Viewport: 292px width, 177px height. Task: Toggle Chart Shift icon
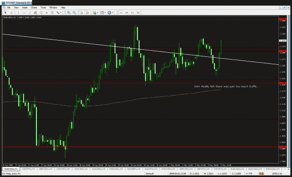coord(87,13)
